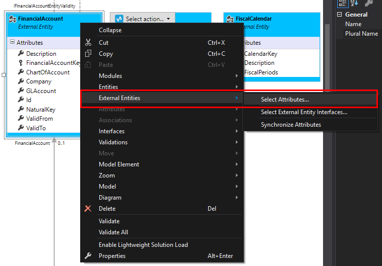This screenshot has height=266, width=382.
Task: Choose Collapse from the context menu
Action: click(x=162, y=30)
